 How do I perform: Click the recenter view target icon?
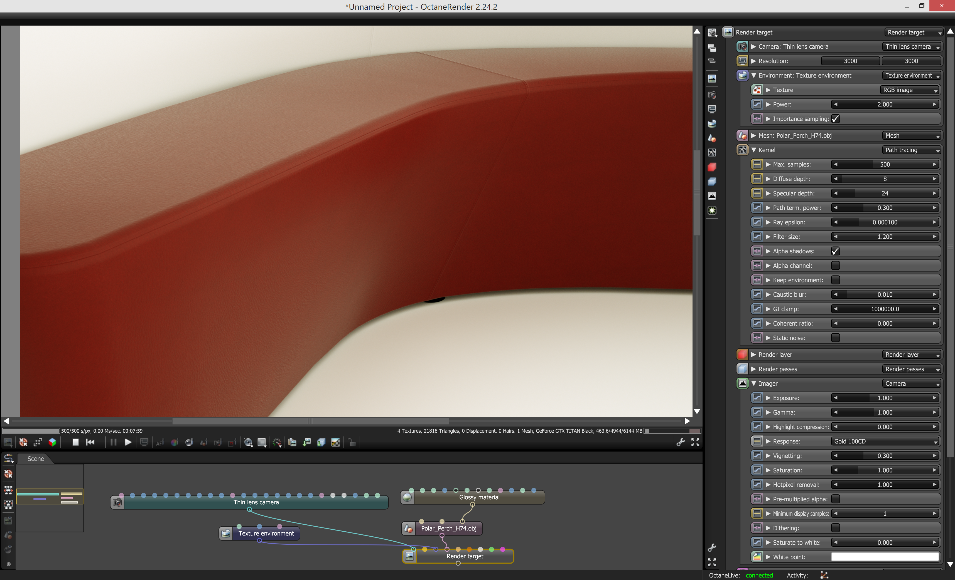tap(23, 442)
